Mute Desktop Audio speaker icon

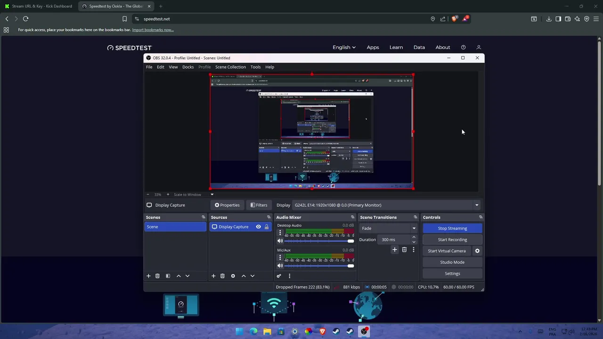280,241
